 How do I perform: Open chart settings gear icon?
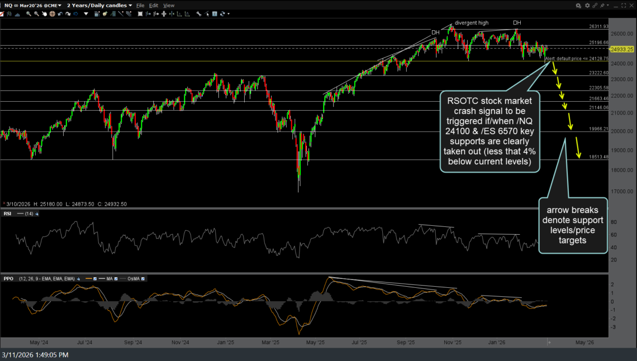pyautogui.click(x=587, y=5)
